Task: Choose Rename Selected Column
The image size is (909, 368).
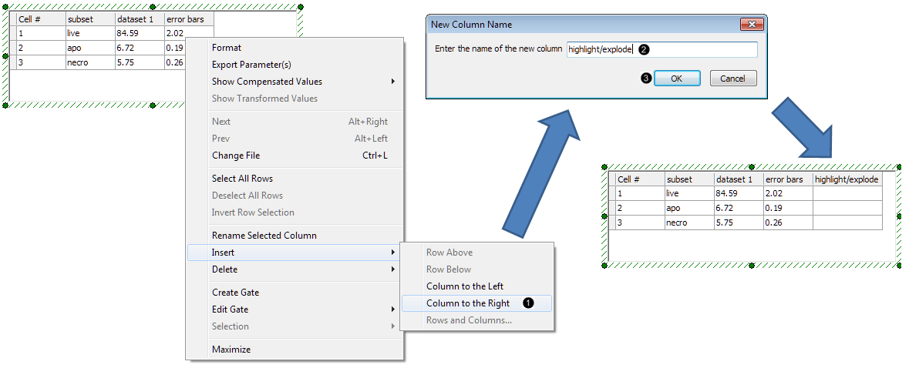Action: coord(264,236)
